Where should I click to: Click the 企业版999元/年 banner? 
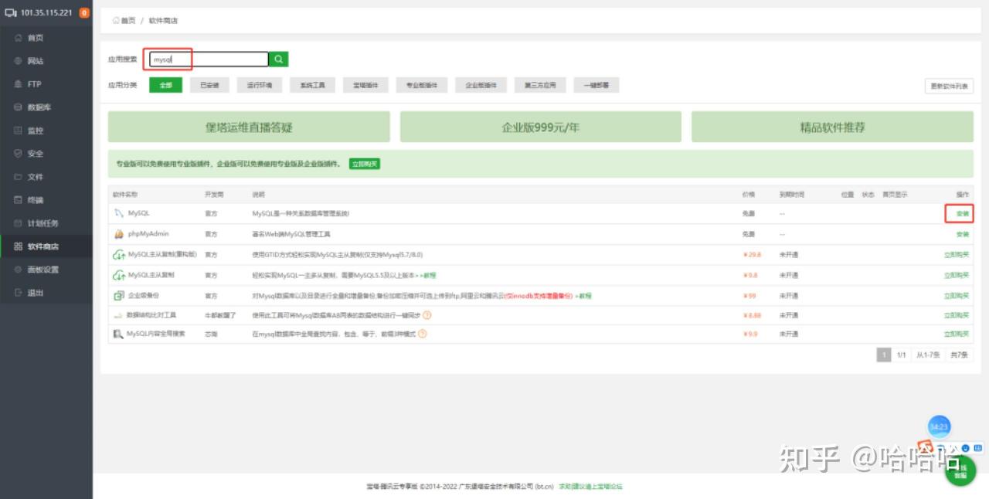541,127
